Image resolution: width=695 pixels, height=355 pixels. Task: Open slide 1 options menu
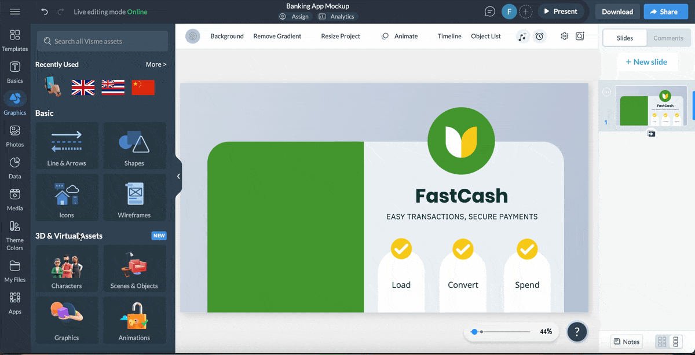(606, 92)
